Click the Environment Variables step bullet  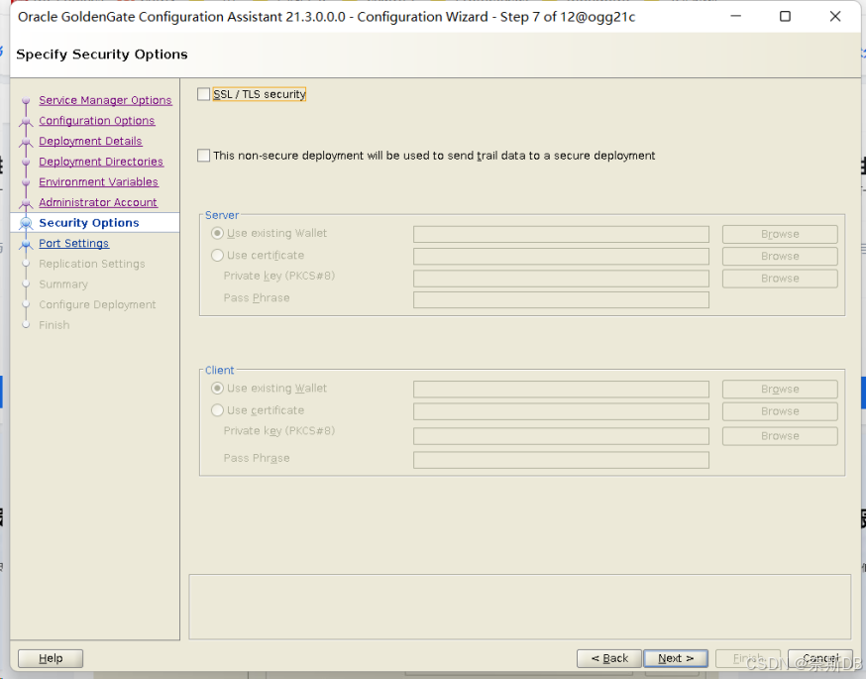[26, 182]
